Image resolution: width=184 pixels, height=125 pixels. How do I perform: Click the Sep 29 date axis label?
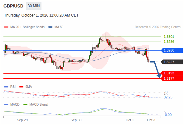(22, 120)
